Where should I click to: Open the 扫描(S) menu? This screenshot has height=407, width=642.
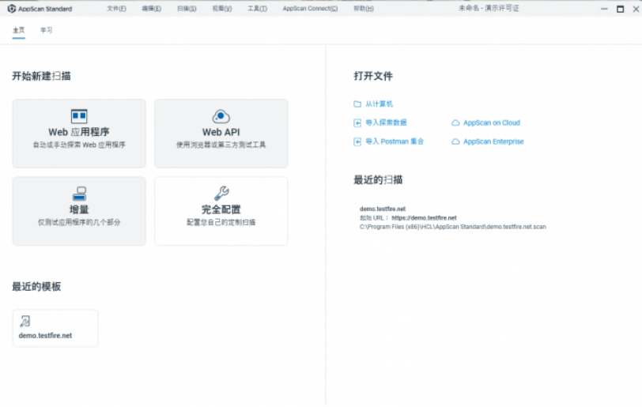click(187, 9)
